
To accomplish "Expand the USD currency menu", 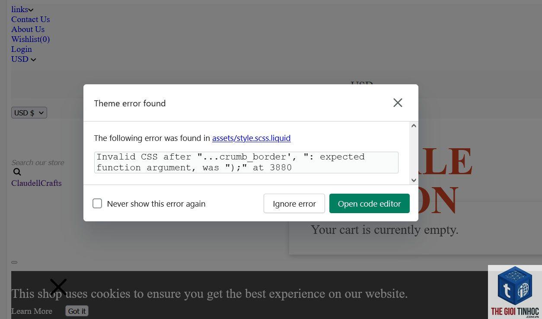I will (23, 59).
